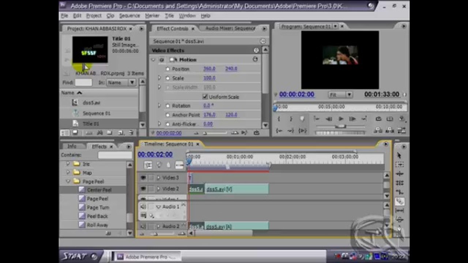This screenshot has width=468, height=263.
Task: Switch Project panel to List view
Action: [x=65, y=133]
